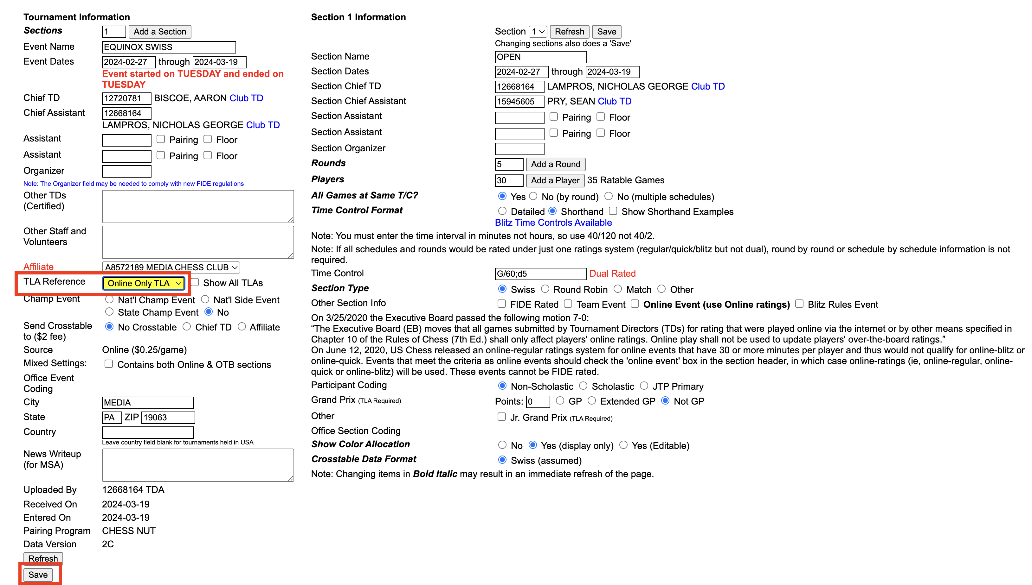Click the Time Control input field
The width and height of the screenshot is (1032, 585).
[540, 274]
